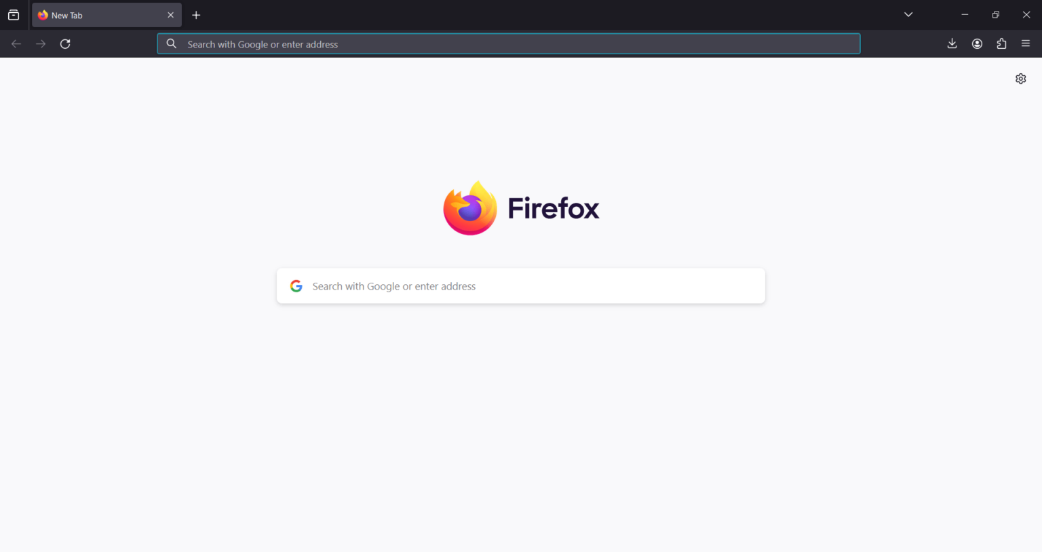Click the account profile icon
The image size is (1042, 552).
pyautogui.click(x=977, y=43)
